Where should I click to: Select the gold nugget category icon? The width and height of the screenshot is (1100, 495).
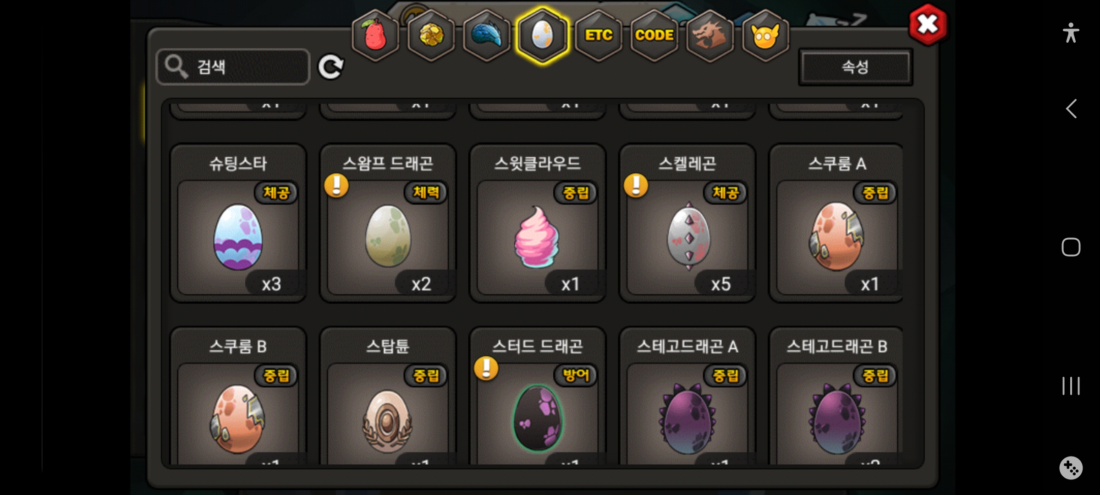tap(431, 35)
